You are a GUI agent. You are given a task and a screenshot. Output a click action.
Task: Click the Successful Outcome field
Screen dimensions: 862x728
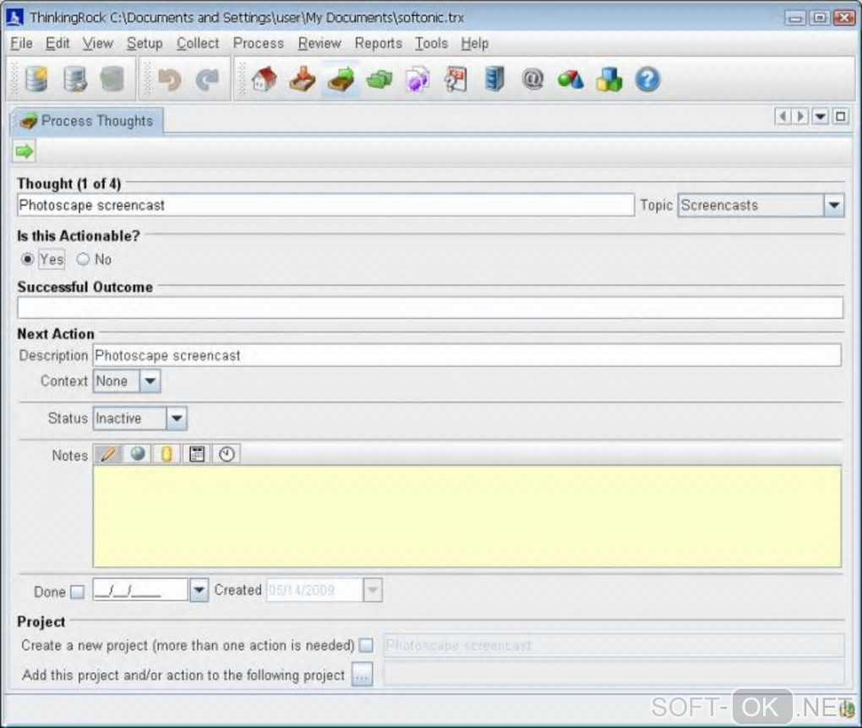click(x=430, y=308)
